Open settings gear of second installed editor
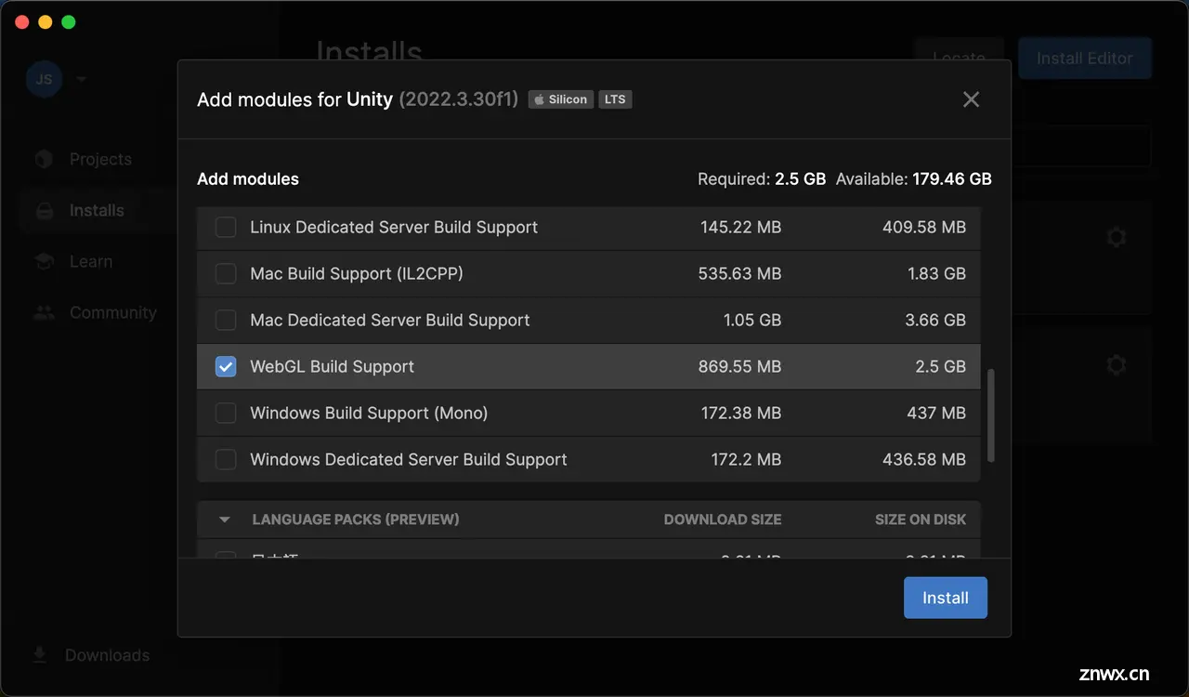Image resolution: width=1189 pixels, height=697 pixels. click(1117, 365)
